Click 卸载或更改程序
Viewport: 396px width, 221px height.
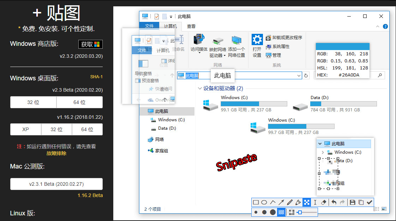point(284,38)
